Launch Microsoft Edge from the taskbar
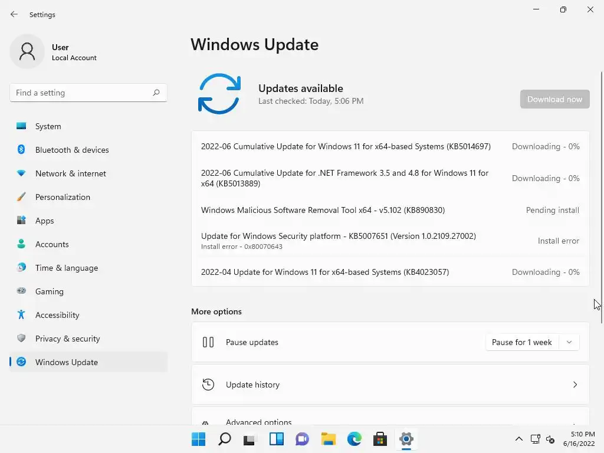The width and height of the screenshot is (604, 453). [354, 439]
